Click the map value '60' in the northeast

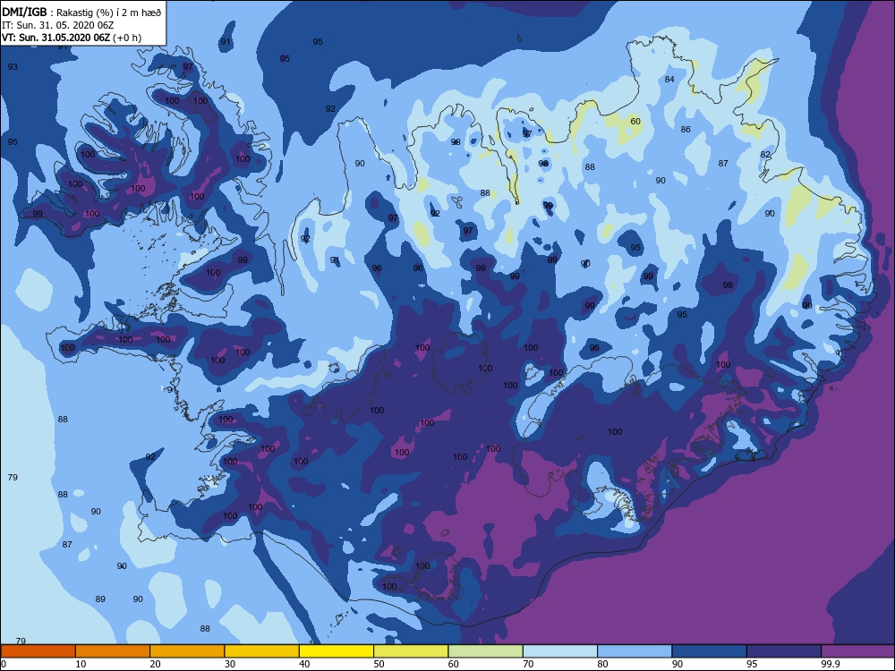pos(635,121)
